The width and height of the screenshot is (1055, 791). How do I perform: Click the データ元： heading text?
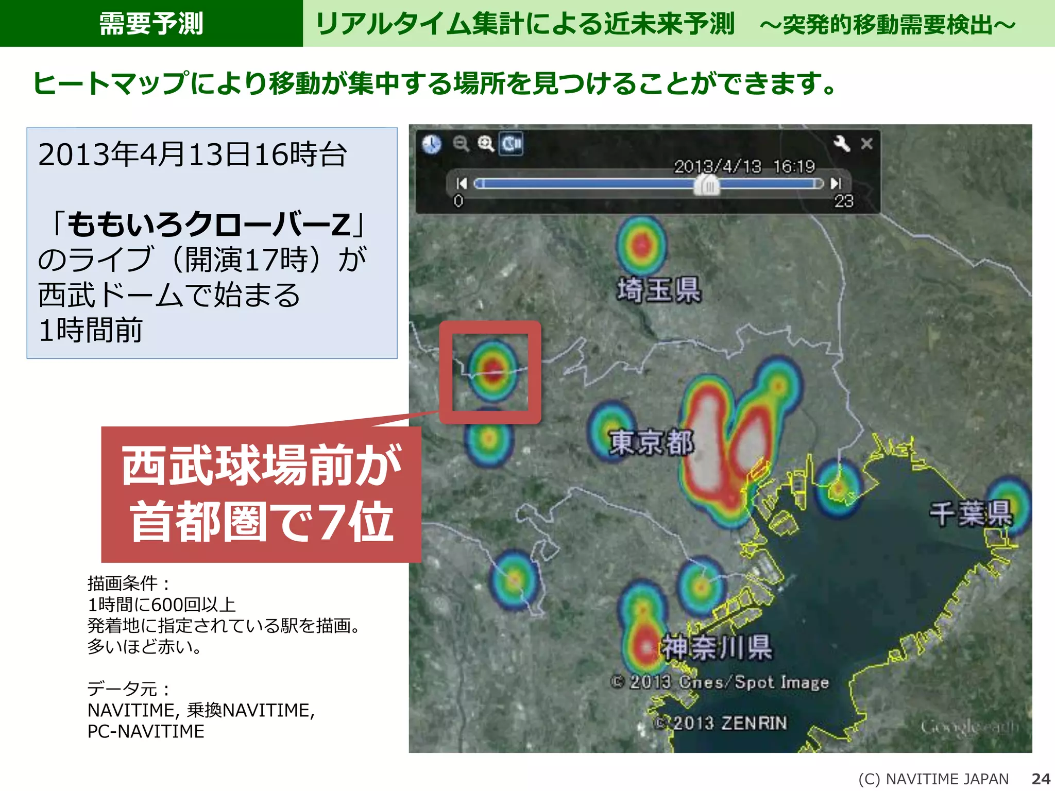pos(128,689)
